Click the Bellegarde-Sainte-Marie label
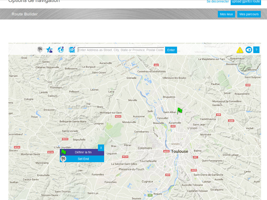The width and height of the screenshot is (267, 200). (73, 121)
